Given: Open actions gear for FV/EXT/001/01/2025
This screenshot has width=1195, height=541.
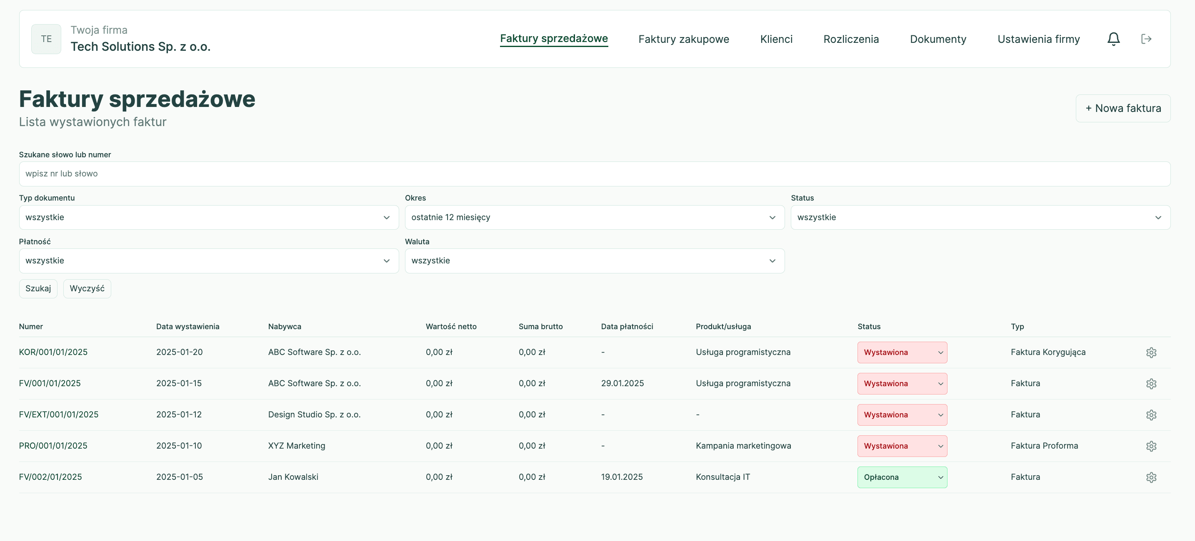Looking at the screenshot, I should [x=1152, y=414].
